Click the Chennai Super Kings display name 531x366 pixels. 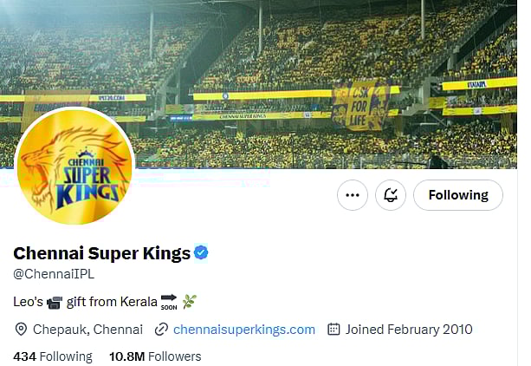101,253
